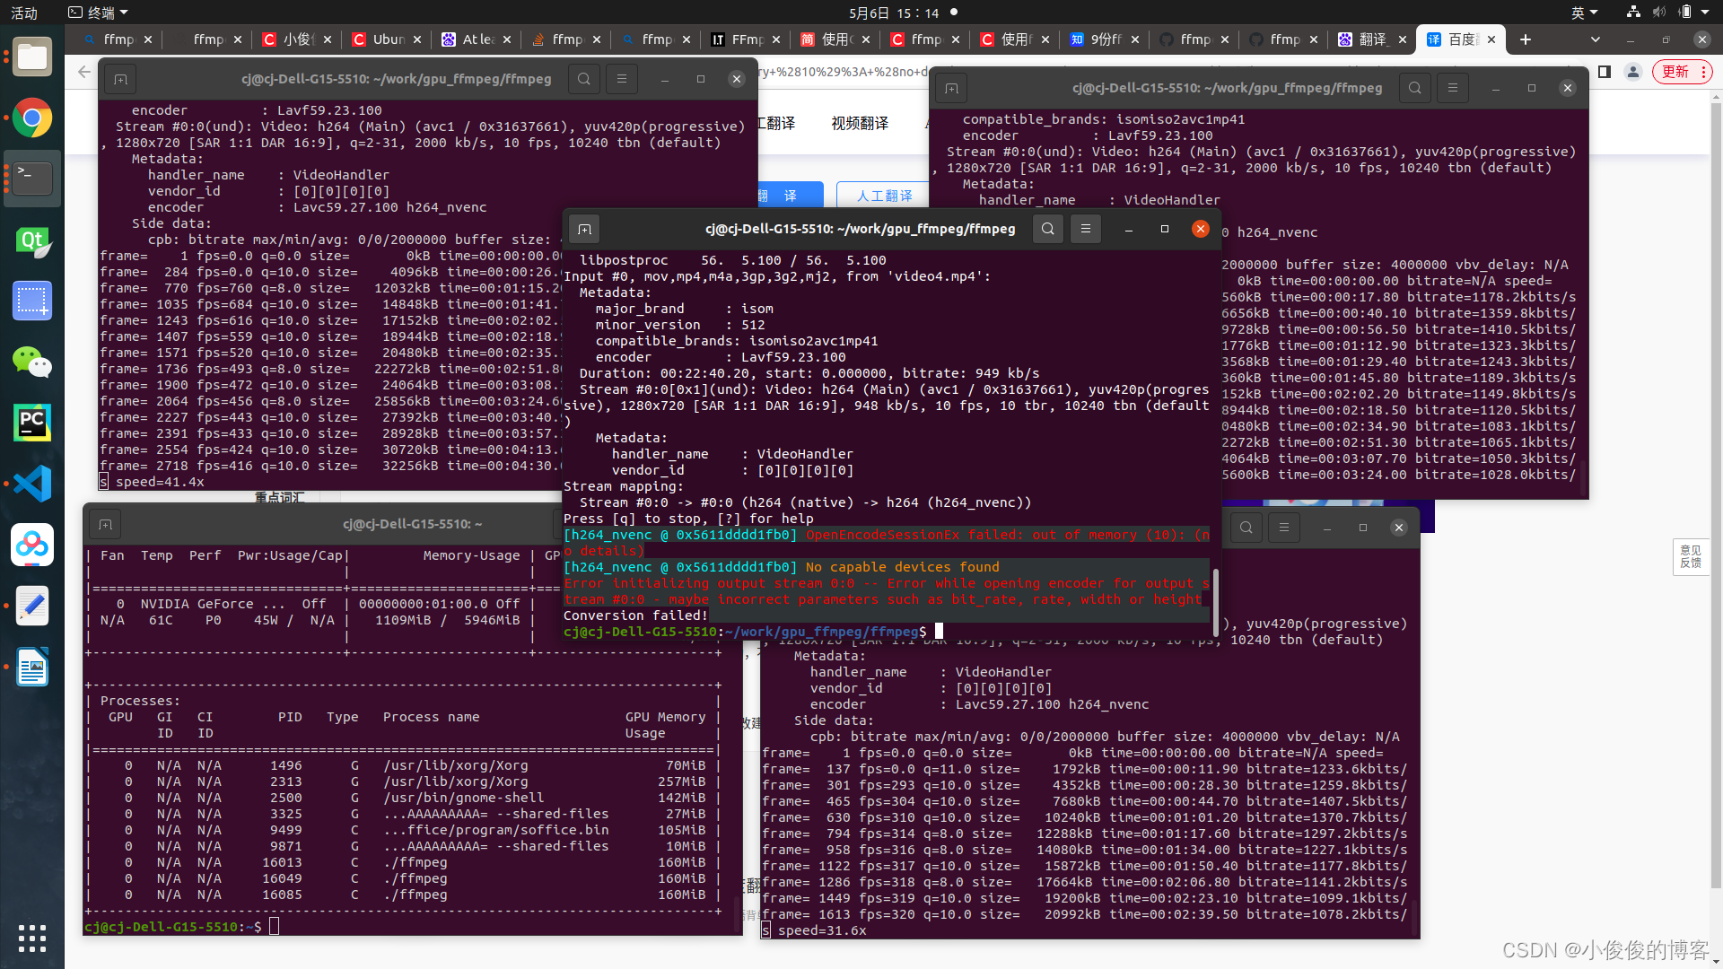Open hamburger menu in bottom-right terminal
This screenshot has height=969, width=1723.
pyautogui.click(x=1284, y=528)
